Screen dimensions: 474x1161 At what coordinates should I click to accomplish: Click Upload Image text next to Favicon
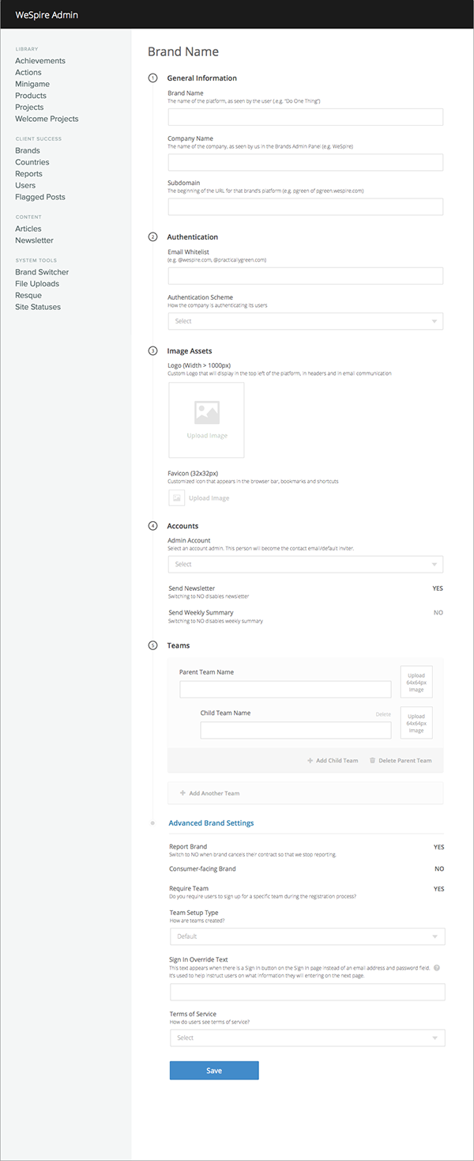point(209,498)
